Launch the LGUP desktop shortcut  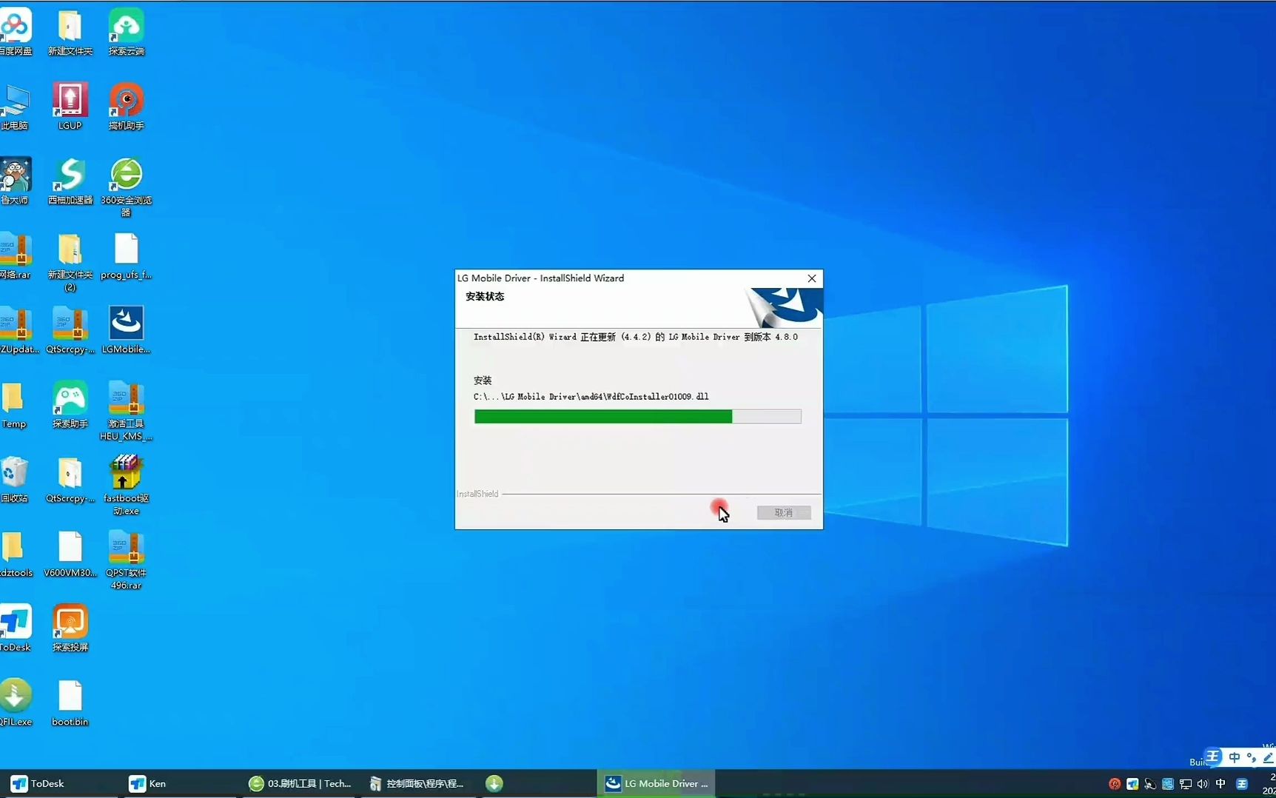(x=70, y=106)
